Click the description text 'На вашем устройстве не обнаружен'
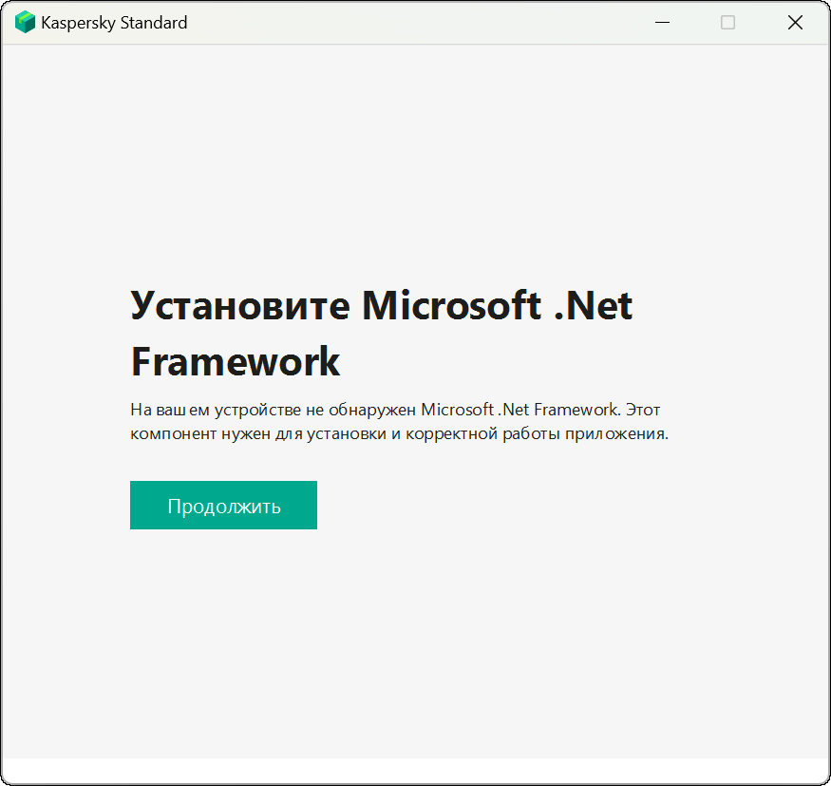The height and width of the screenshot is (786, 831). (273, 410)
